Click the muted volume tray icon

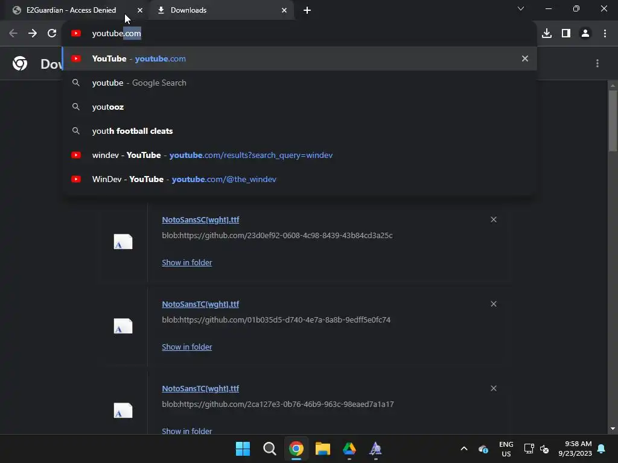click(x=545, y=449)
